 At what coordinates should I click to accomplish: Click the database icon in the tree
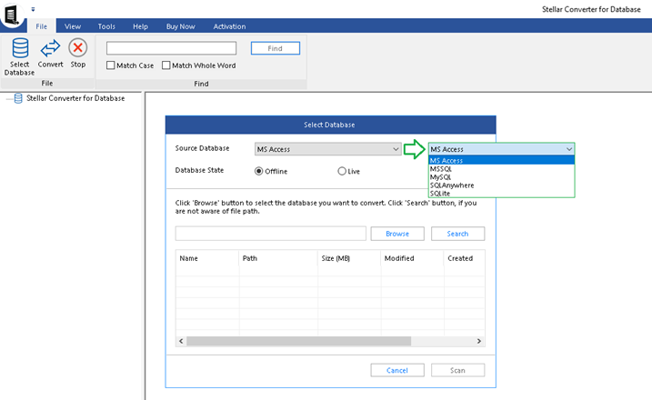click(18, 98)
